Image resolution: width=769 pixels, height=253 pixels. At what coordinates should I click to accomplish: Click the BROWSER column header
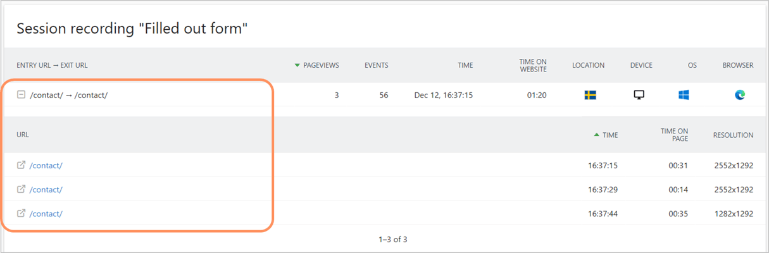(738, 65)
